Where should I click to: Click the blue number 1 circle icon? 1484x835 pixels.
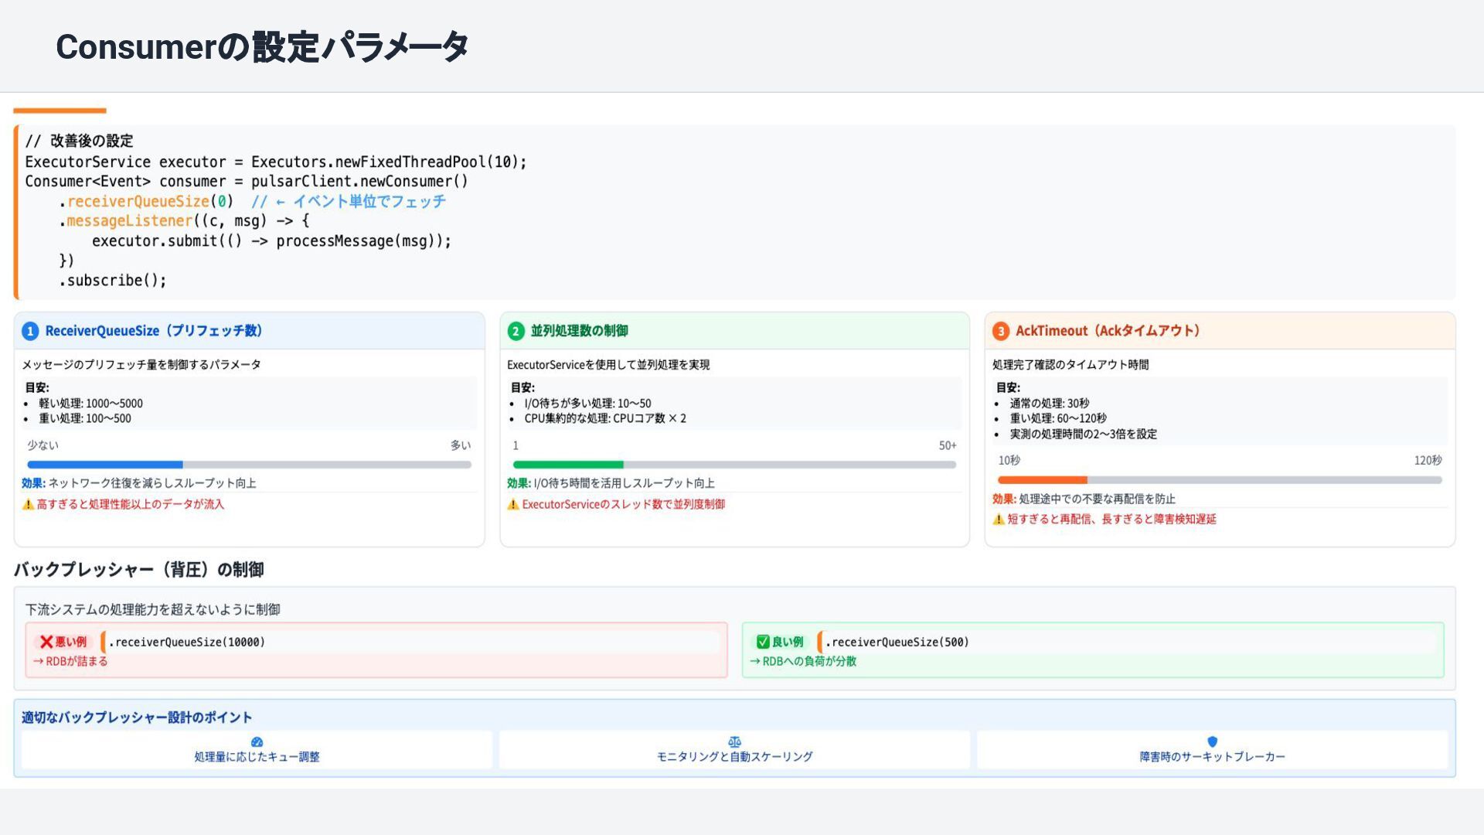(30, 332)
